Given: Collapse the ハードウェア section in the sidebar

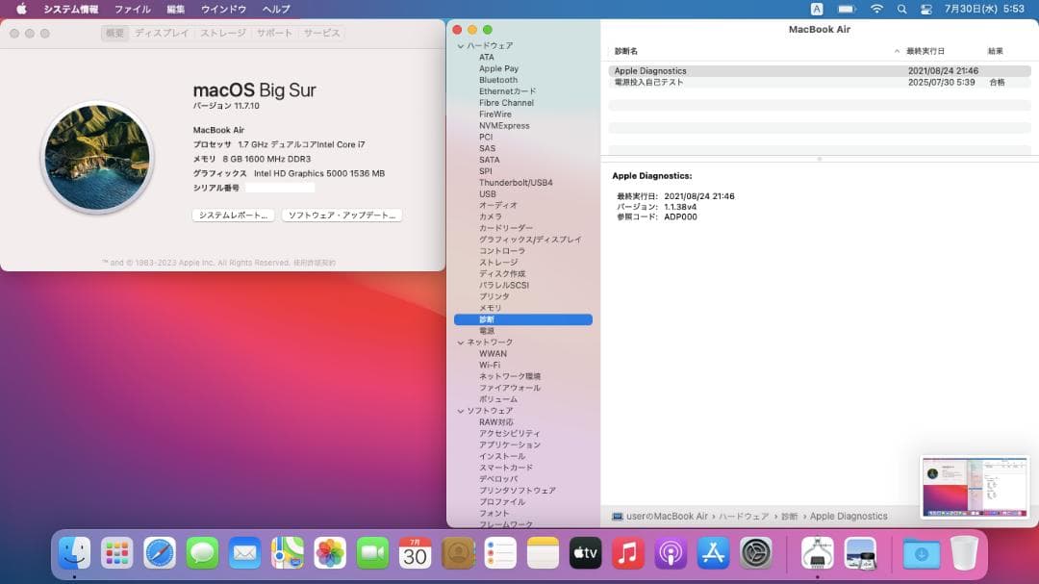Looking at the screenshot, I should click(x=459, y=45).
